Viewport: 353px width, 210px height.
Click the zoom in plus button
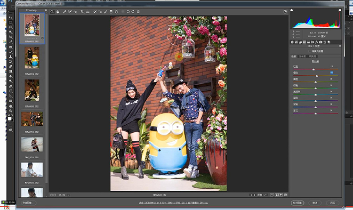point(55,195)
